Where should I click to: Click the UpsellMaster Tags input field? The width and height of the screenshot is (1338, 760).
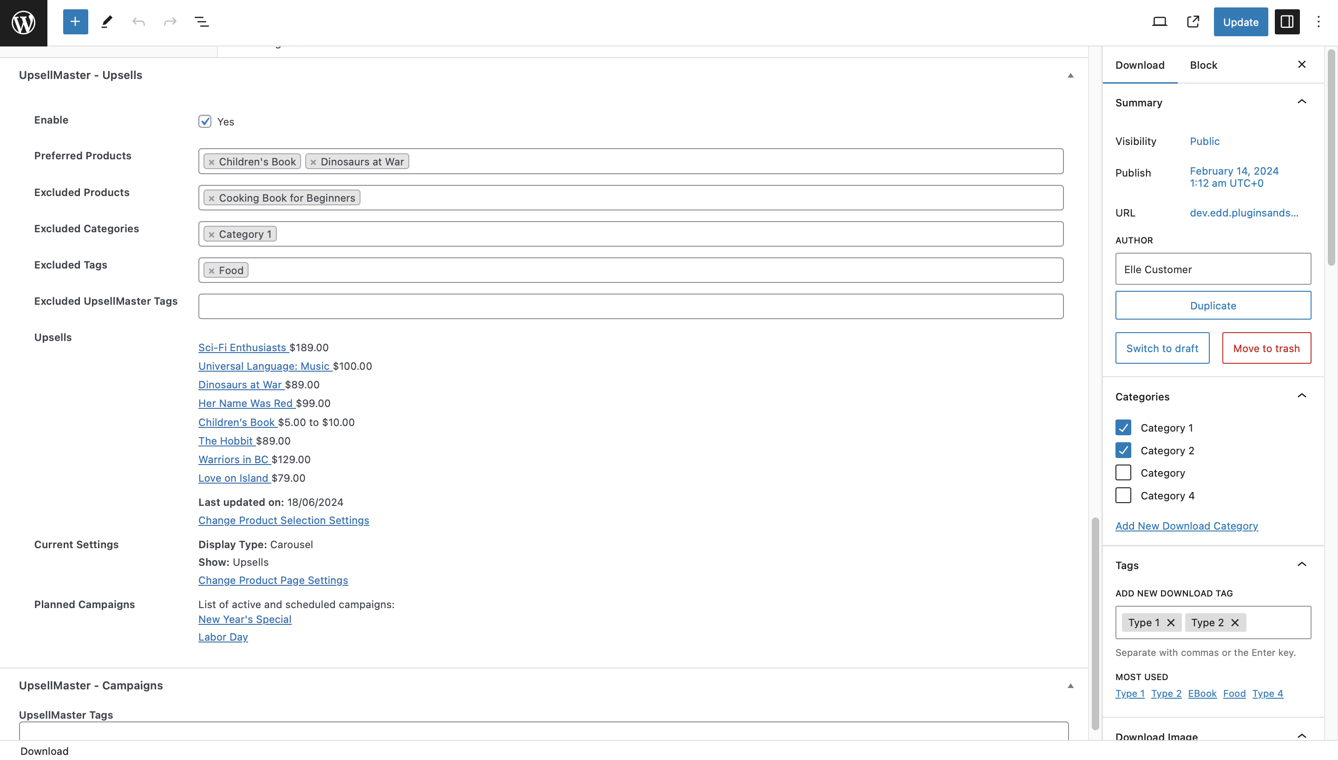(x=543, y=731)
